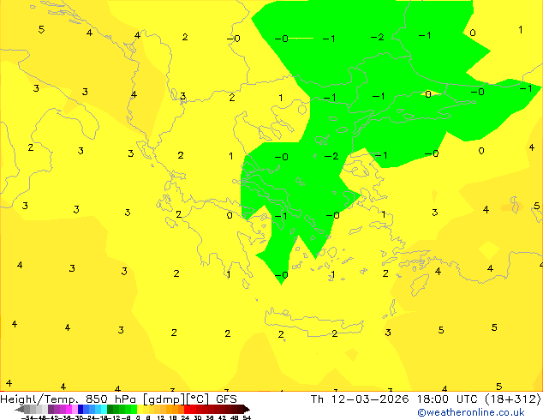The width and height of the screenshot is (543, 420).
Task: Select the light pink swatch in the legend
Action: 75,409
